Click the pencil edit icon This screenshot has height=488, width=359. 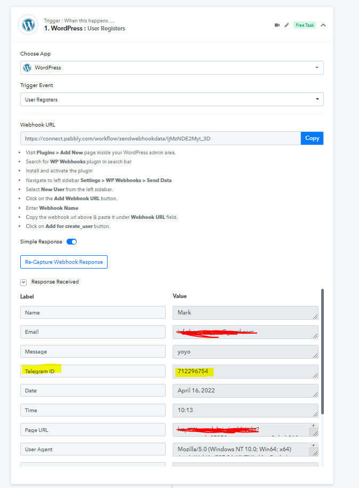point(287,25)
